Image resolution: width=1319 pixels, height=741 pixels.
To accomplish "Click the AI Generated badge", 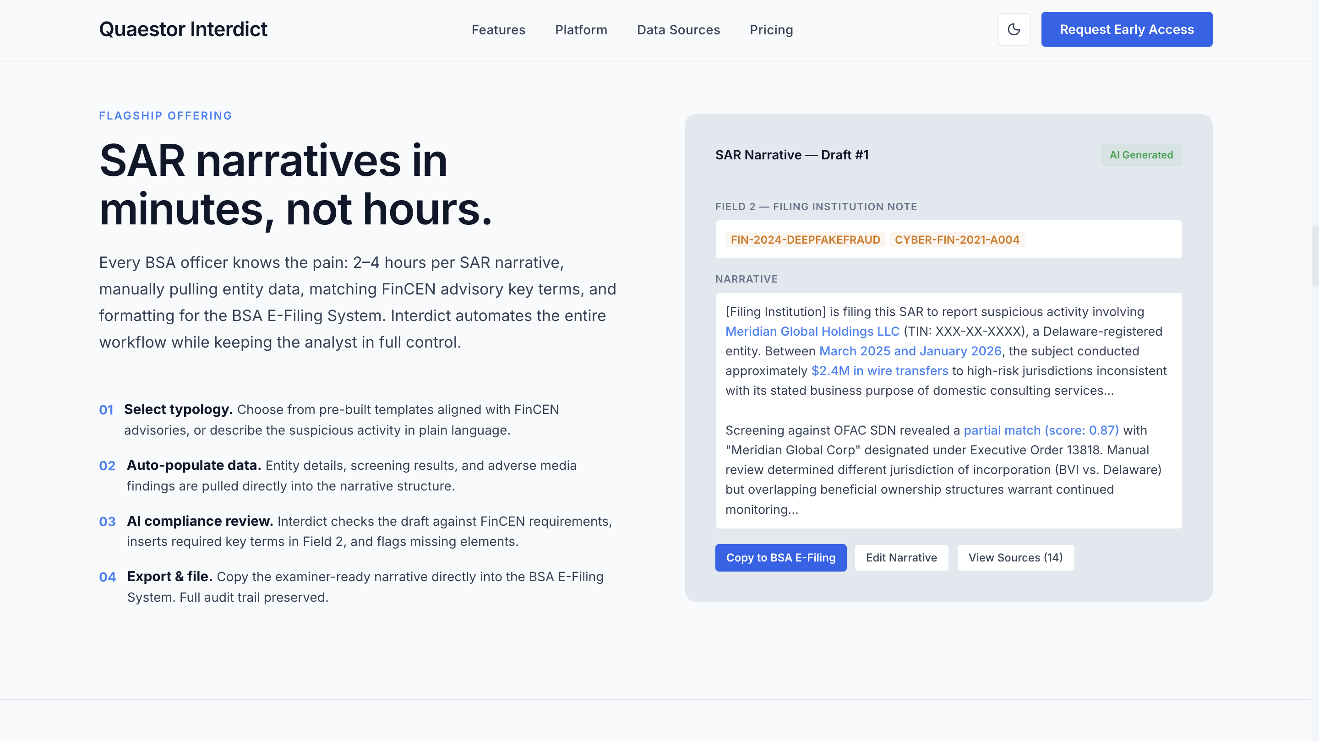I will click(1140, 155).
